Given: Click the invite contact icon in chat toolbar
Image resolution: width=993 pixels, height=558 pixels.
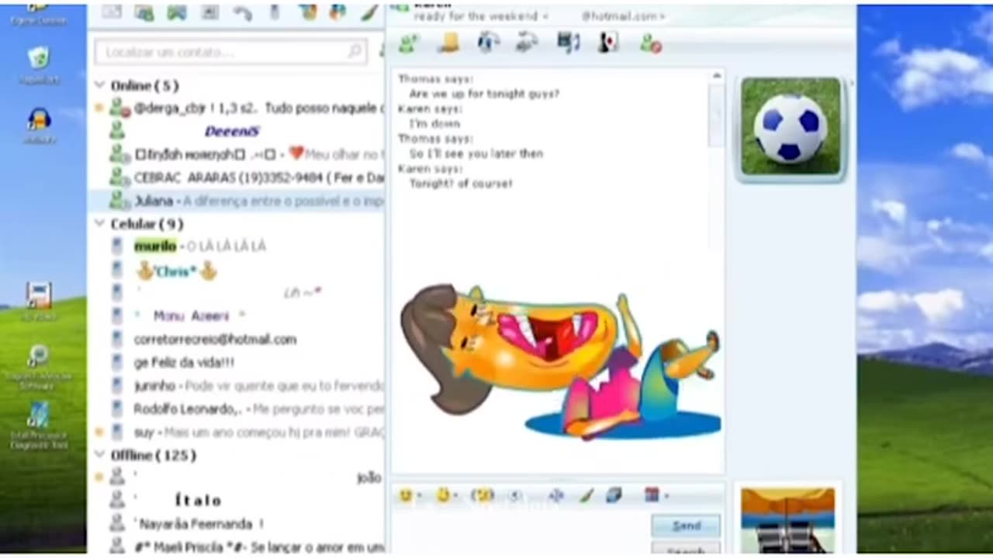Looking at the screenshot, I should pos(409,43).
